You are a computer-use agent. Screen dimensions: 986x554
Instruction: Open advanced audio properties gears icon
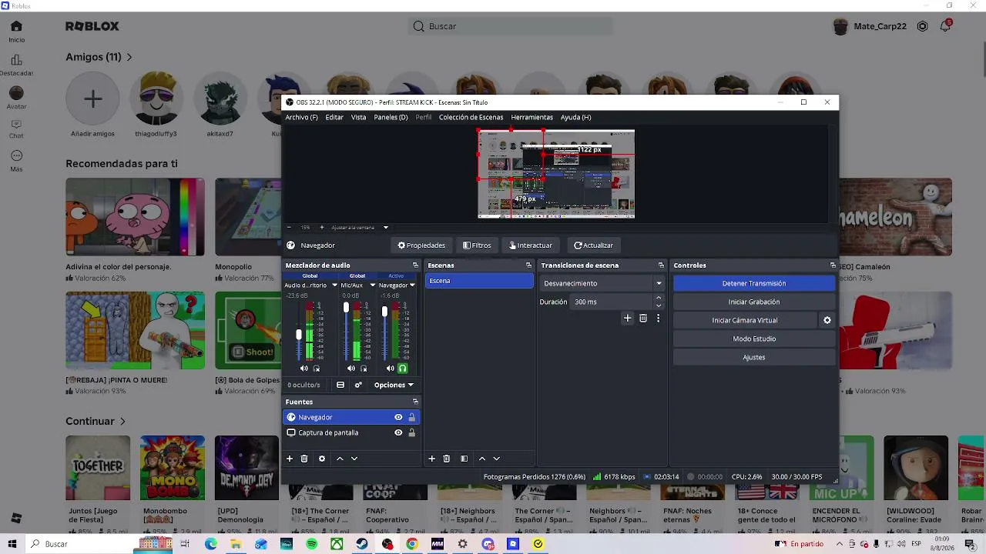[x=358, y=385]
